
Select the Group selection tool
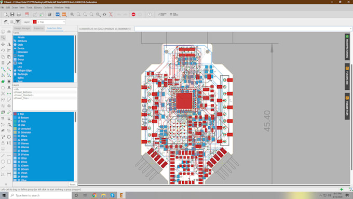(3, 38)
